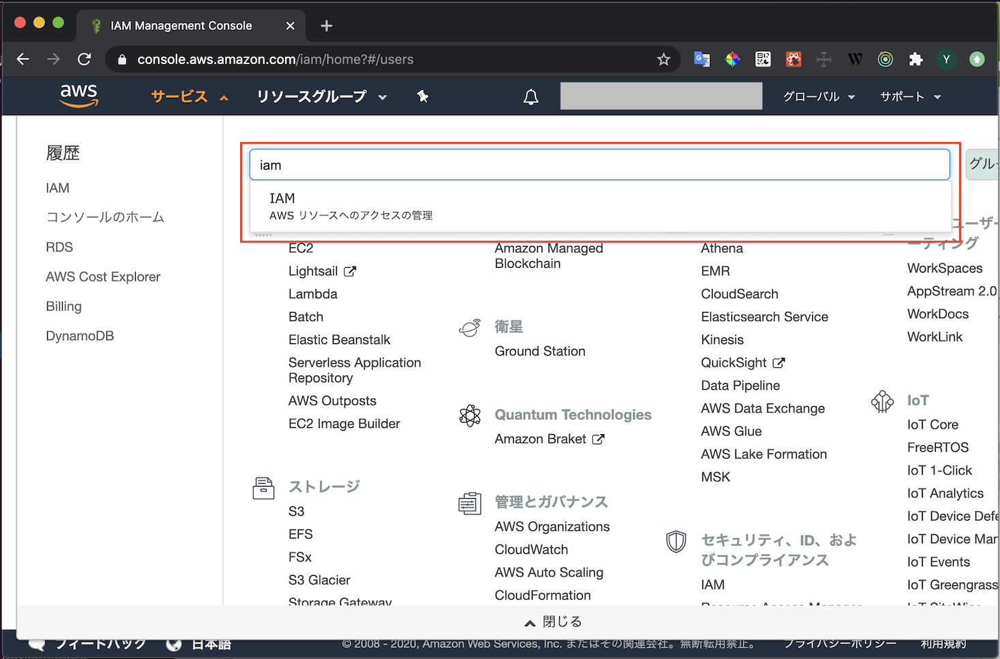The width and height of the screenshot is (1000, 659).
Task: Open EC2 Image Builder
Action: click(344, 424)
